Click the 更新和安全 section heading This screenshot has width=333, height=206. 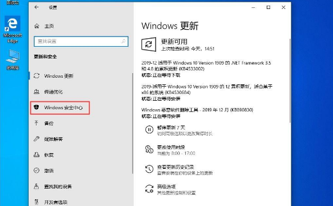(45, 57)
